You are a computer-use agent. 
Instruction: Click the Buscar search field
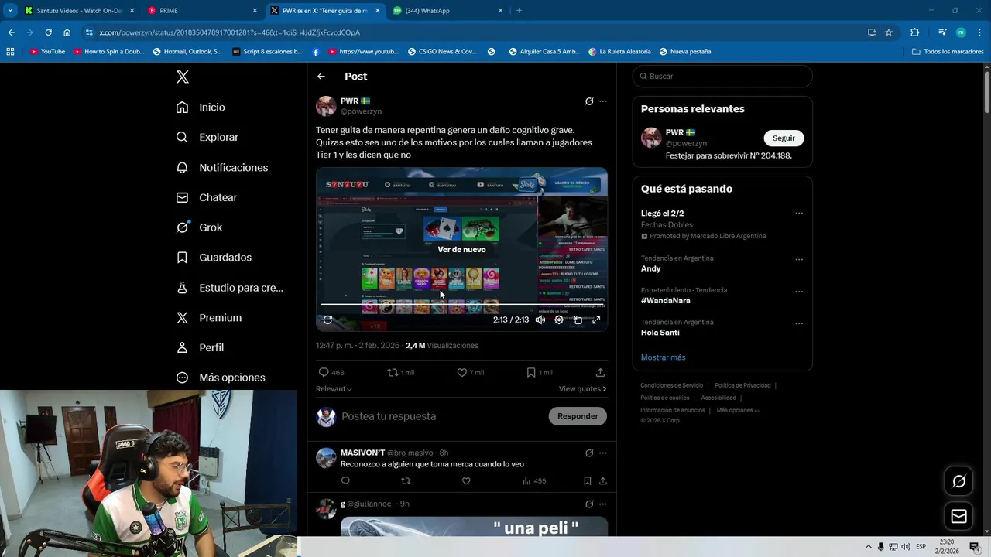click(722, 77)
